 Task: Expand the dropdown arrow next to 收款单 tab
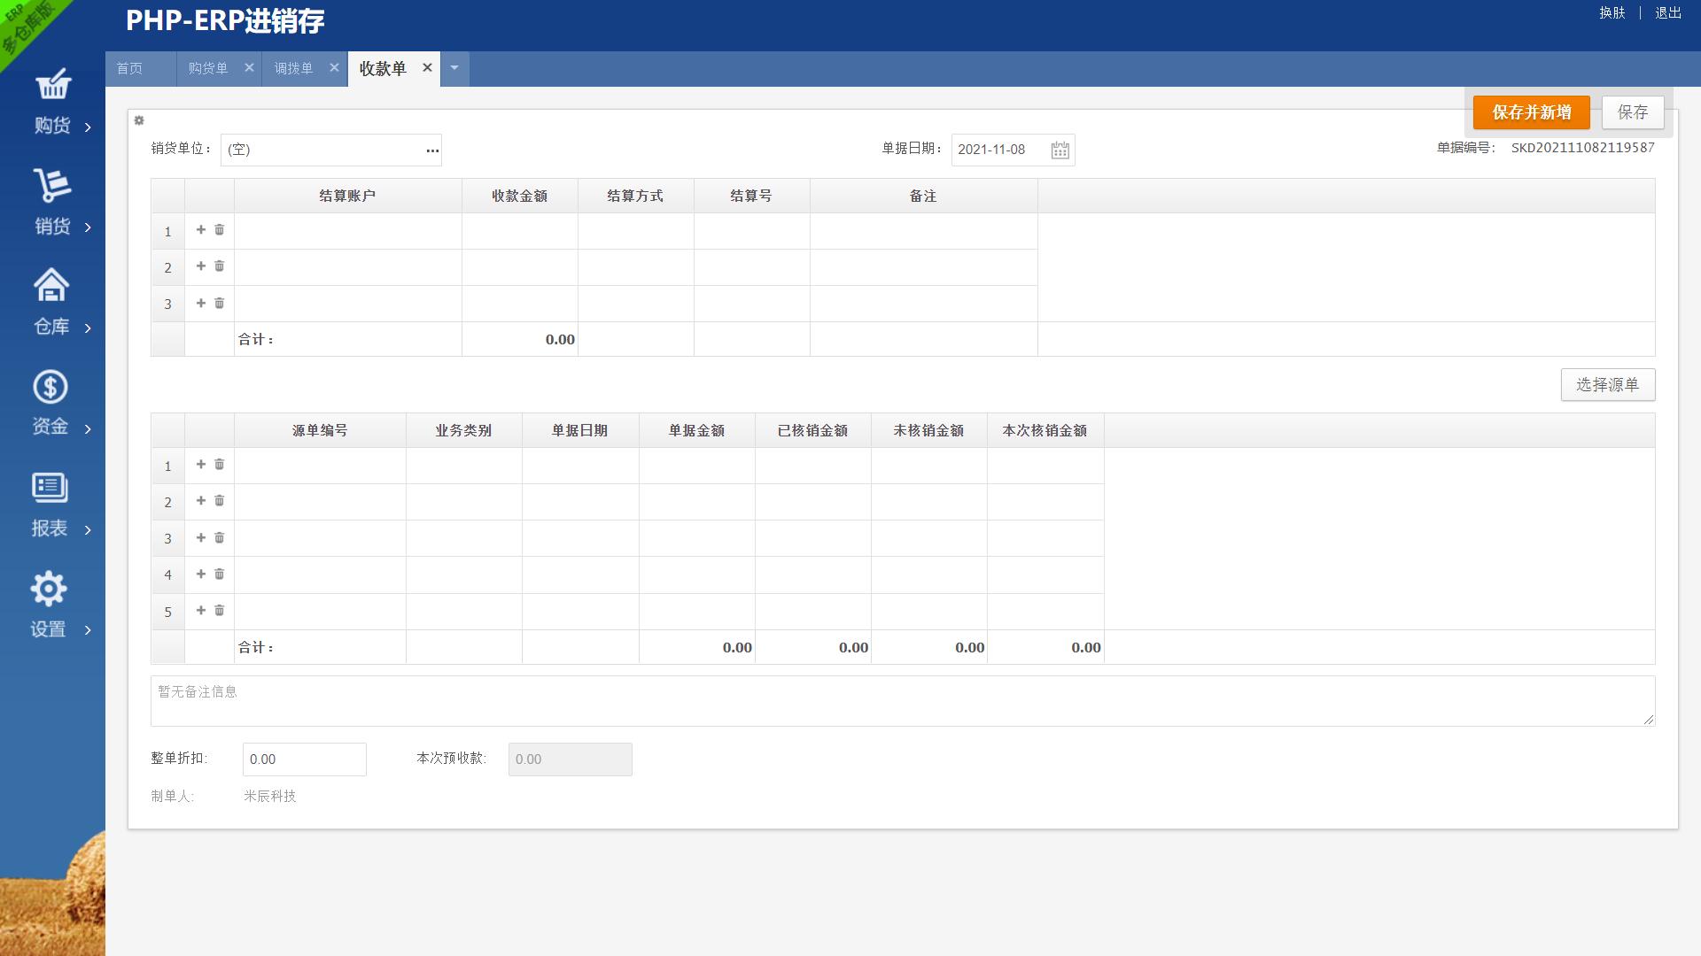click(454, 68)
